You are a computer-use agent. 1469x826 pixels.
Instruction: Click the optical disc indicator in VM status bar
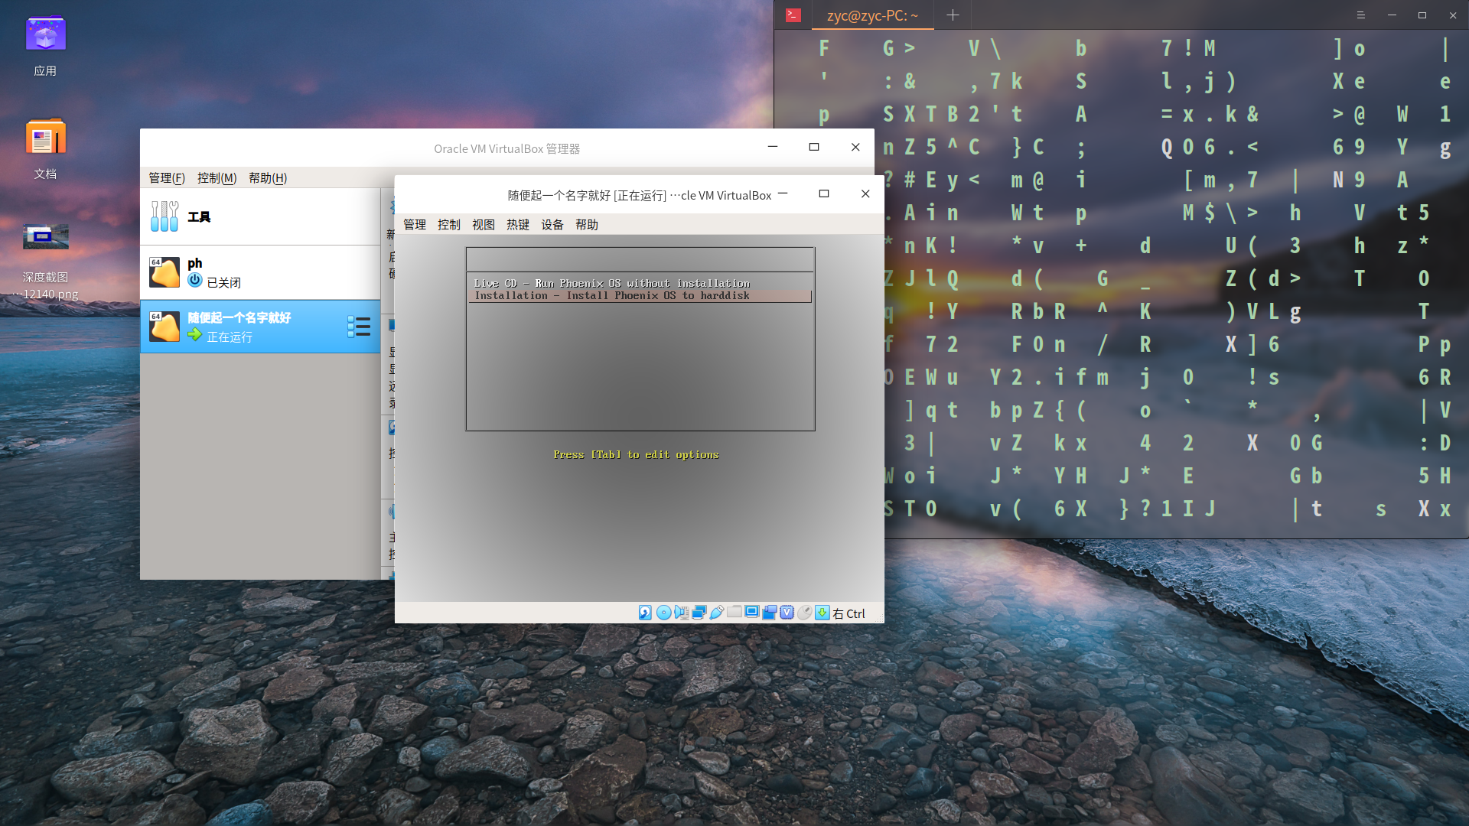(663, 613)
